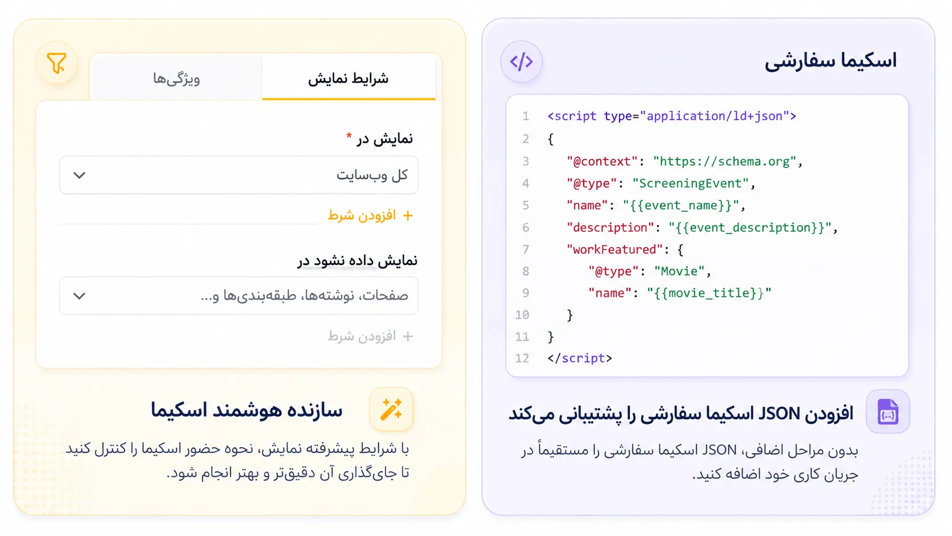Image resolution: width=952 pixels, height=536 pixels.
Task: Click the "{{movie_title}}" placeholder in code
Action: tap(709, 293)
